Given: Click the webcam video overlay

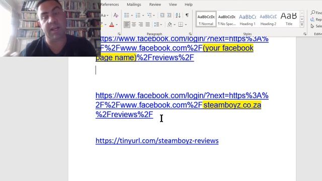Looking at the screenshot, I should pyautogui.click(x=50, y=28).
